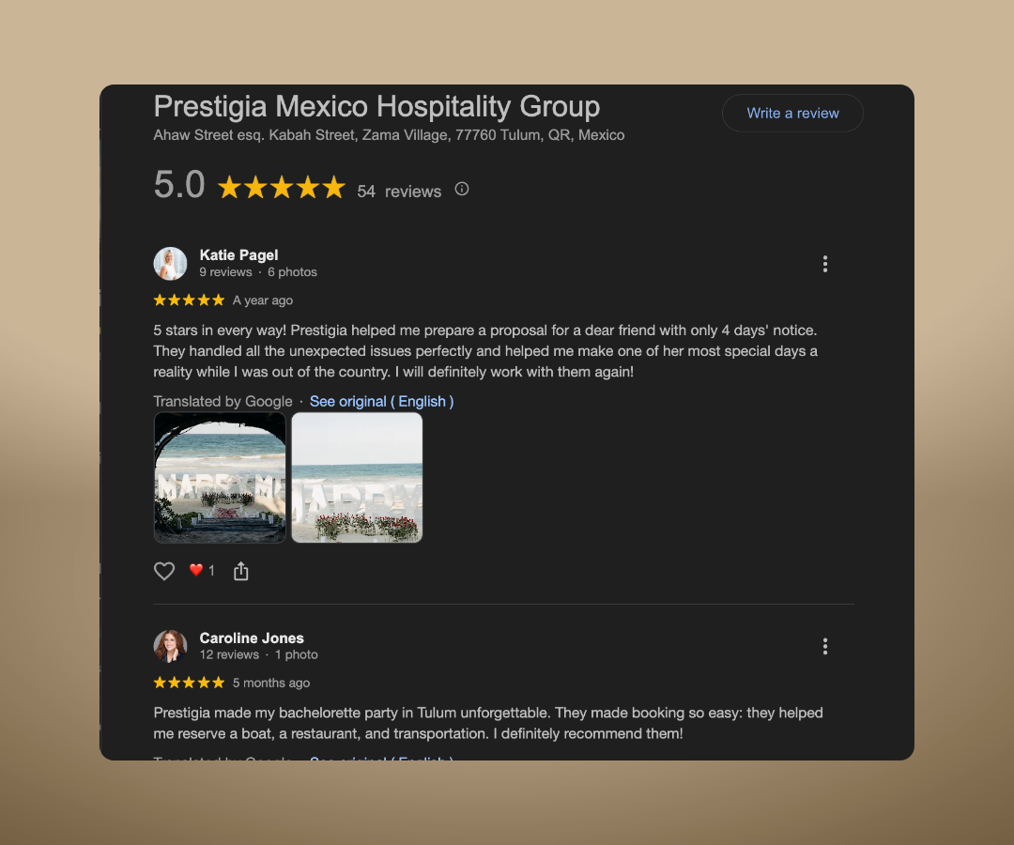The height and width of the screenshot is (845, 1014).
Task: Open Caroline Jones's three-dot options menu
Action: point(824,647)
